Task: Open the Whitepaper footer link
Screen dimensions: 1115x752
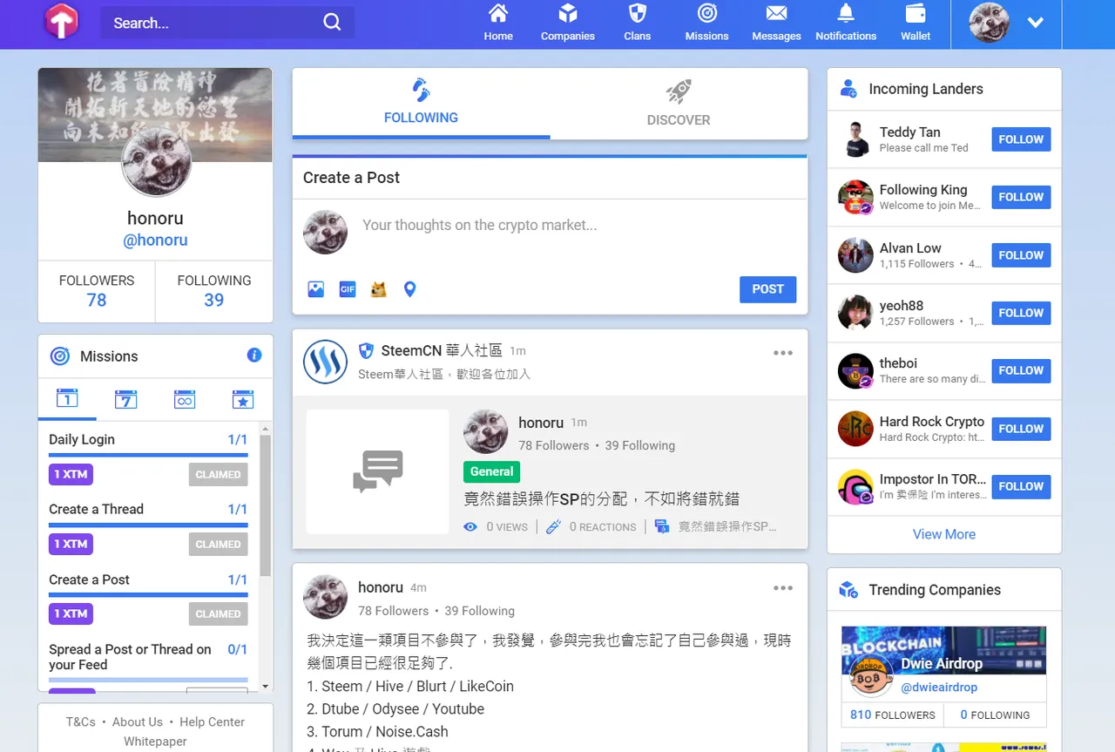Action: tap(155, 742)
